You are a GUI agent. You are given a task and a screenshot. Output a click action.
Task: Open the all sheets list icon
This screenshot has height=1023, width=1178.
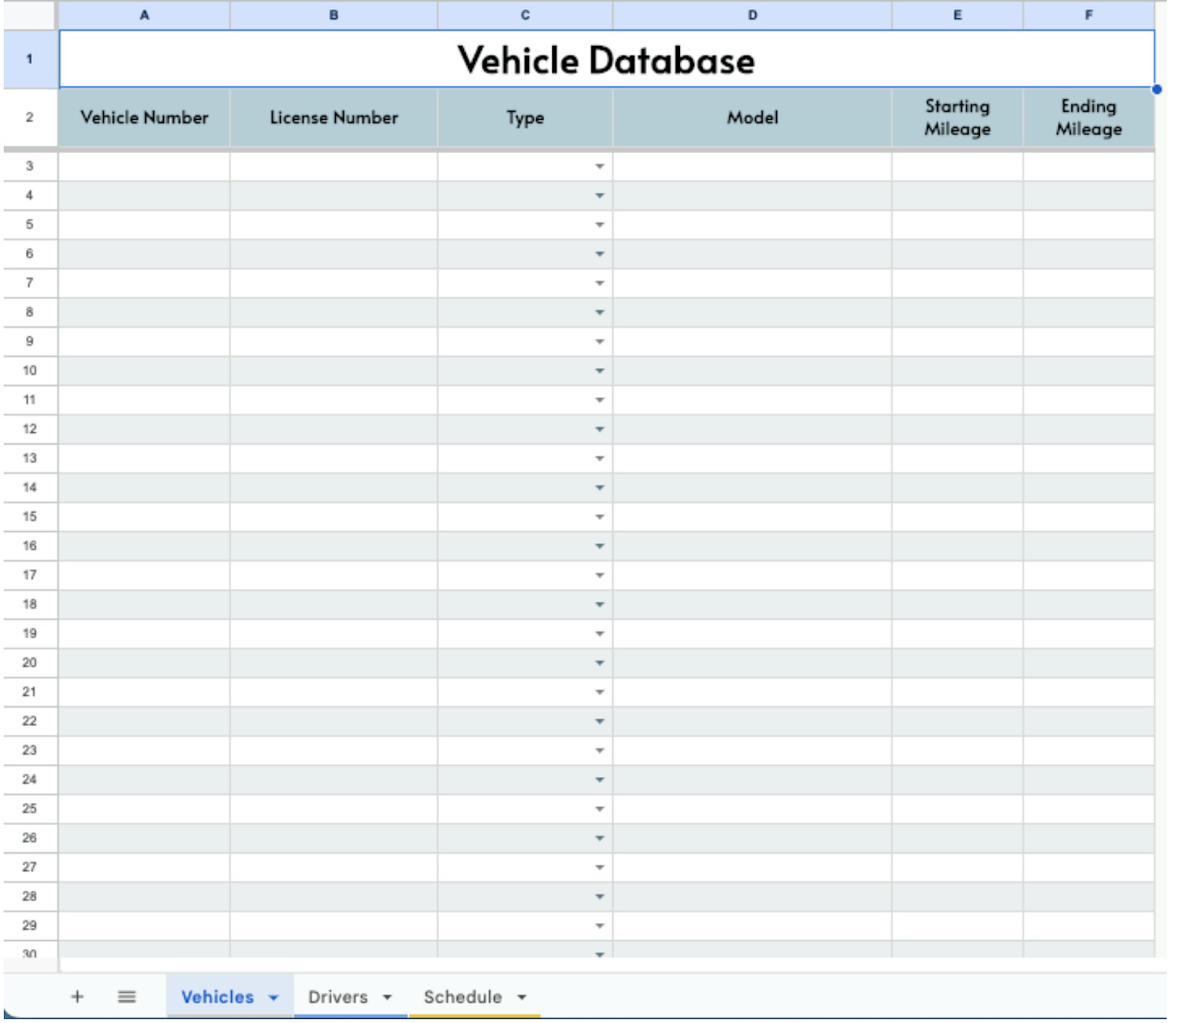point(127,997)
